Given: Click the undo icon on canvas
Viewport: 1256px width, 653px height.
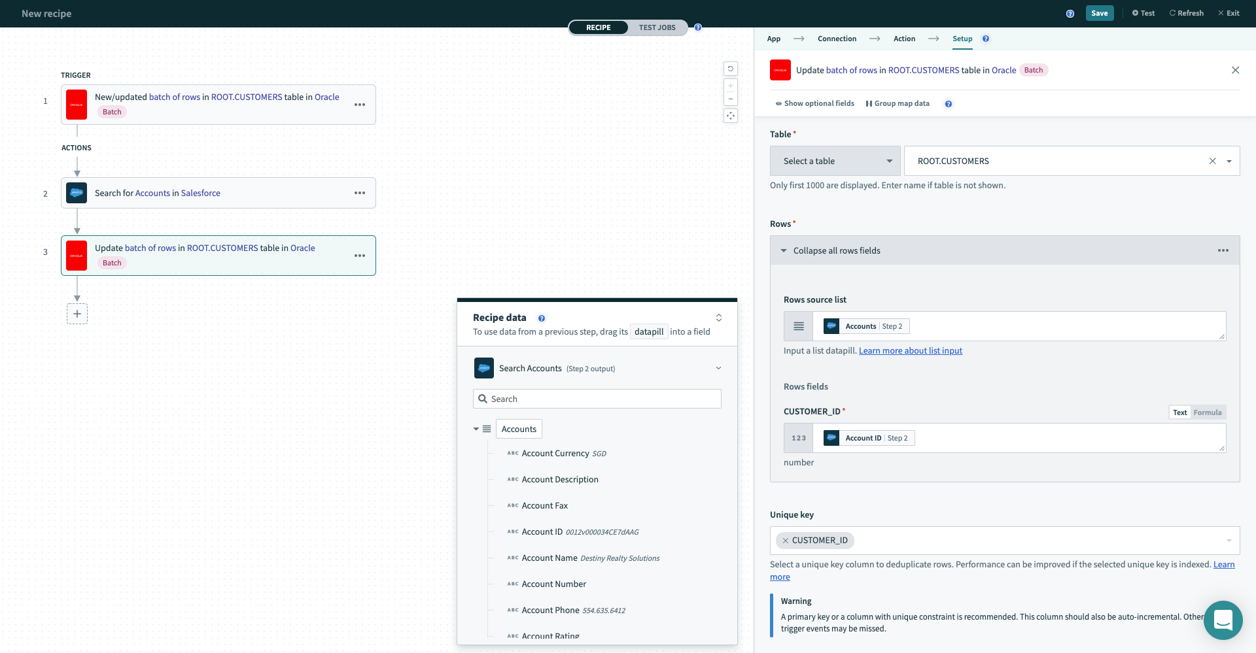Looking at the screenshot, I should (731, 69).
